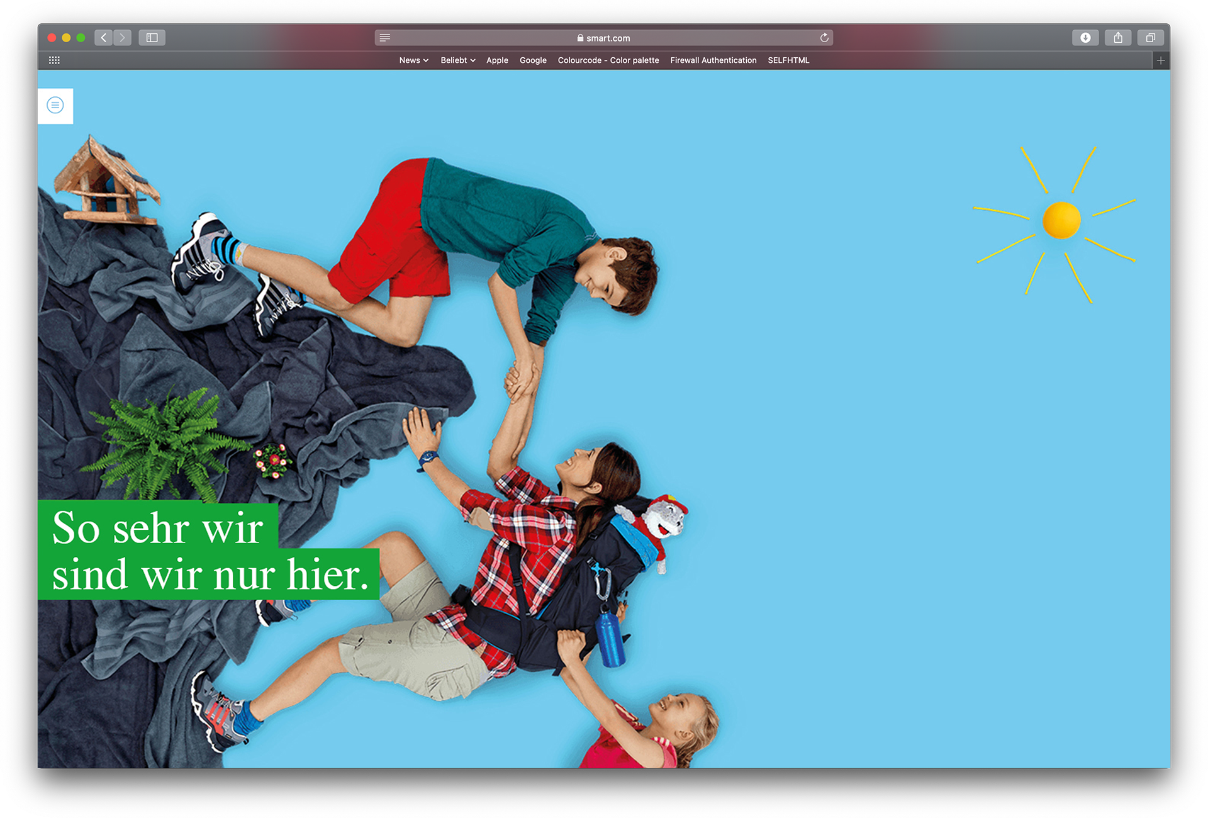Go back with the Safari back arrow
The width and height of the screenshot is (1208, 818).
point(104,38)
